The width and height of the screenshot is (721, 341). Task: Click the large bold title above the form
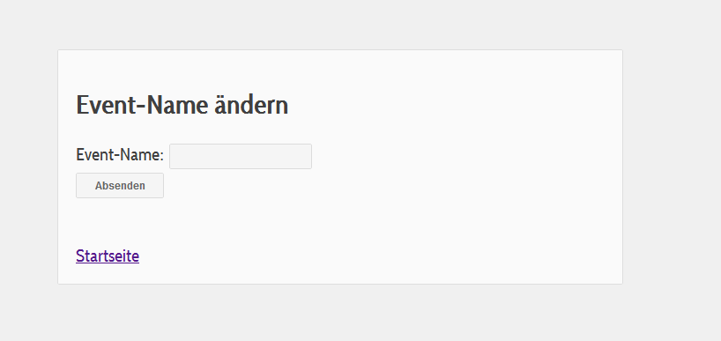coord(182,105)
